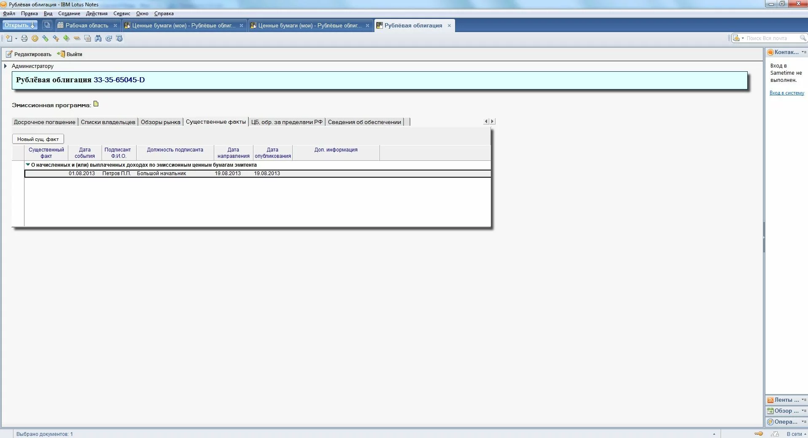Switch to the Рабочая область tab
This screenshot has height=438, width=808.
point(86,25)
